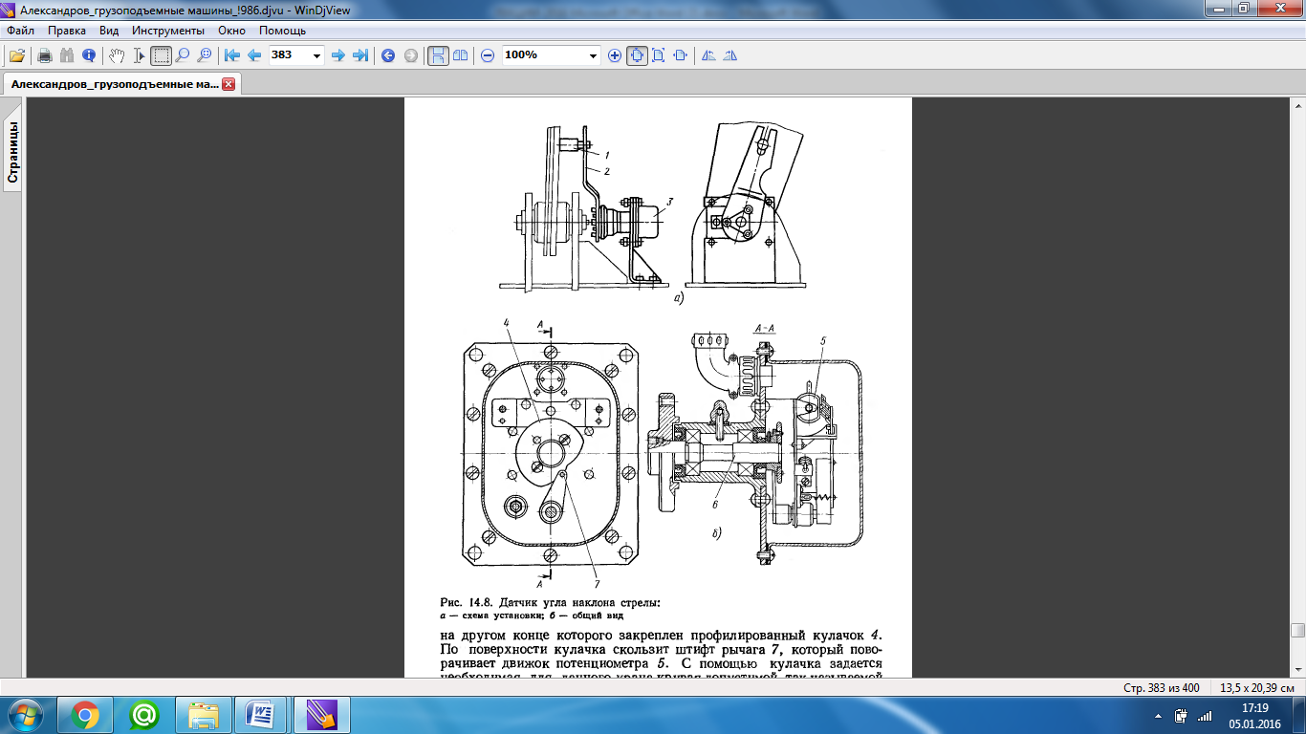Image resolution: width=1306 pixels, height=734 pixels.
Task: Click the blue back navigation button
Action: (388, 55)
